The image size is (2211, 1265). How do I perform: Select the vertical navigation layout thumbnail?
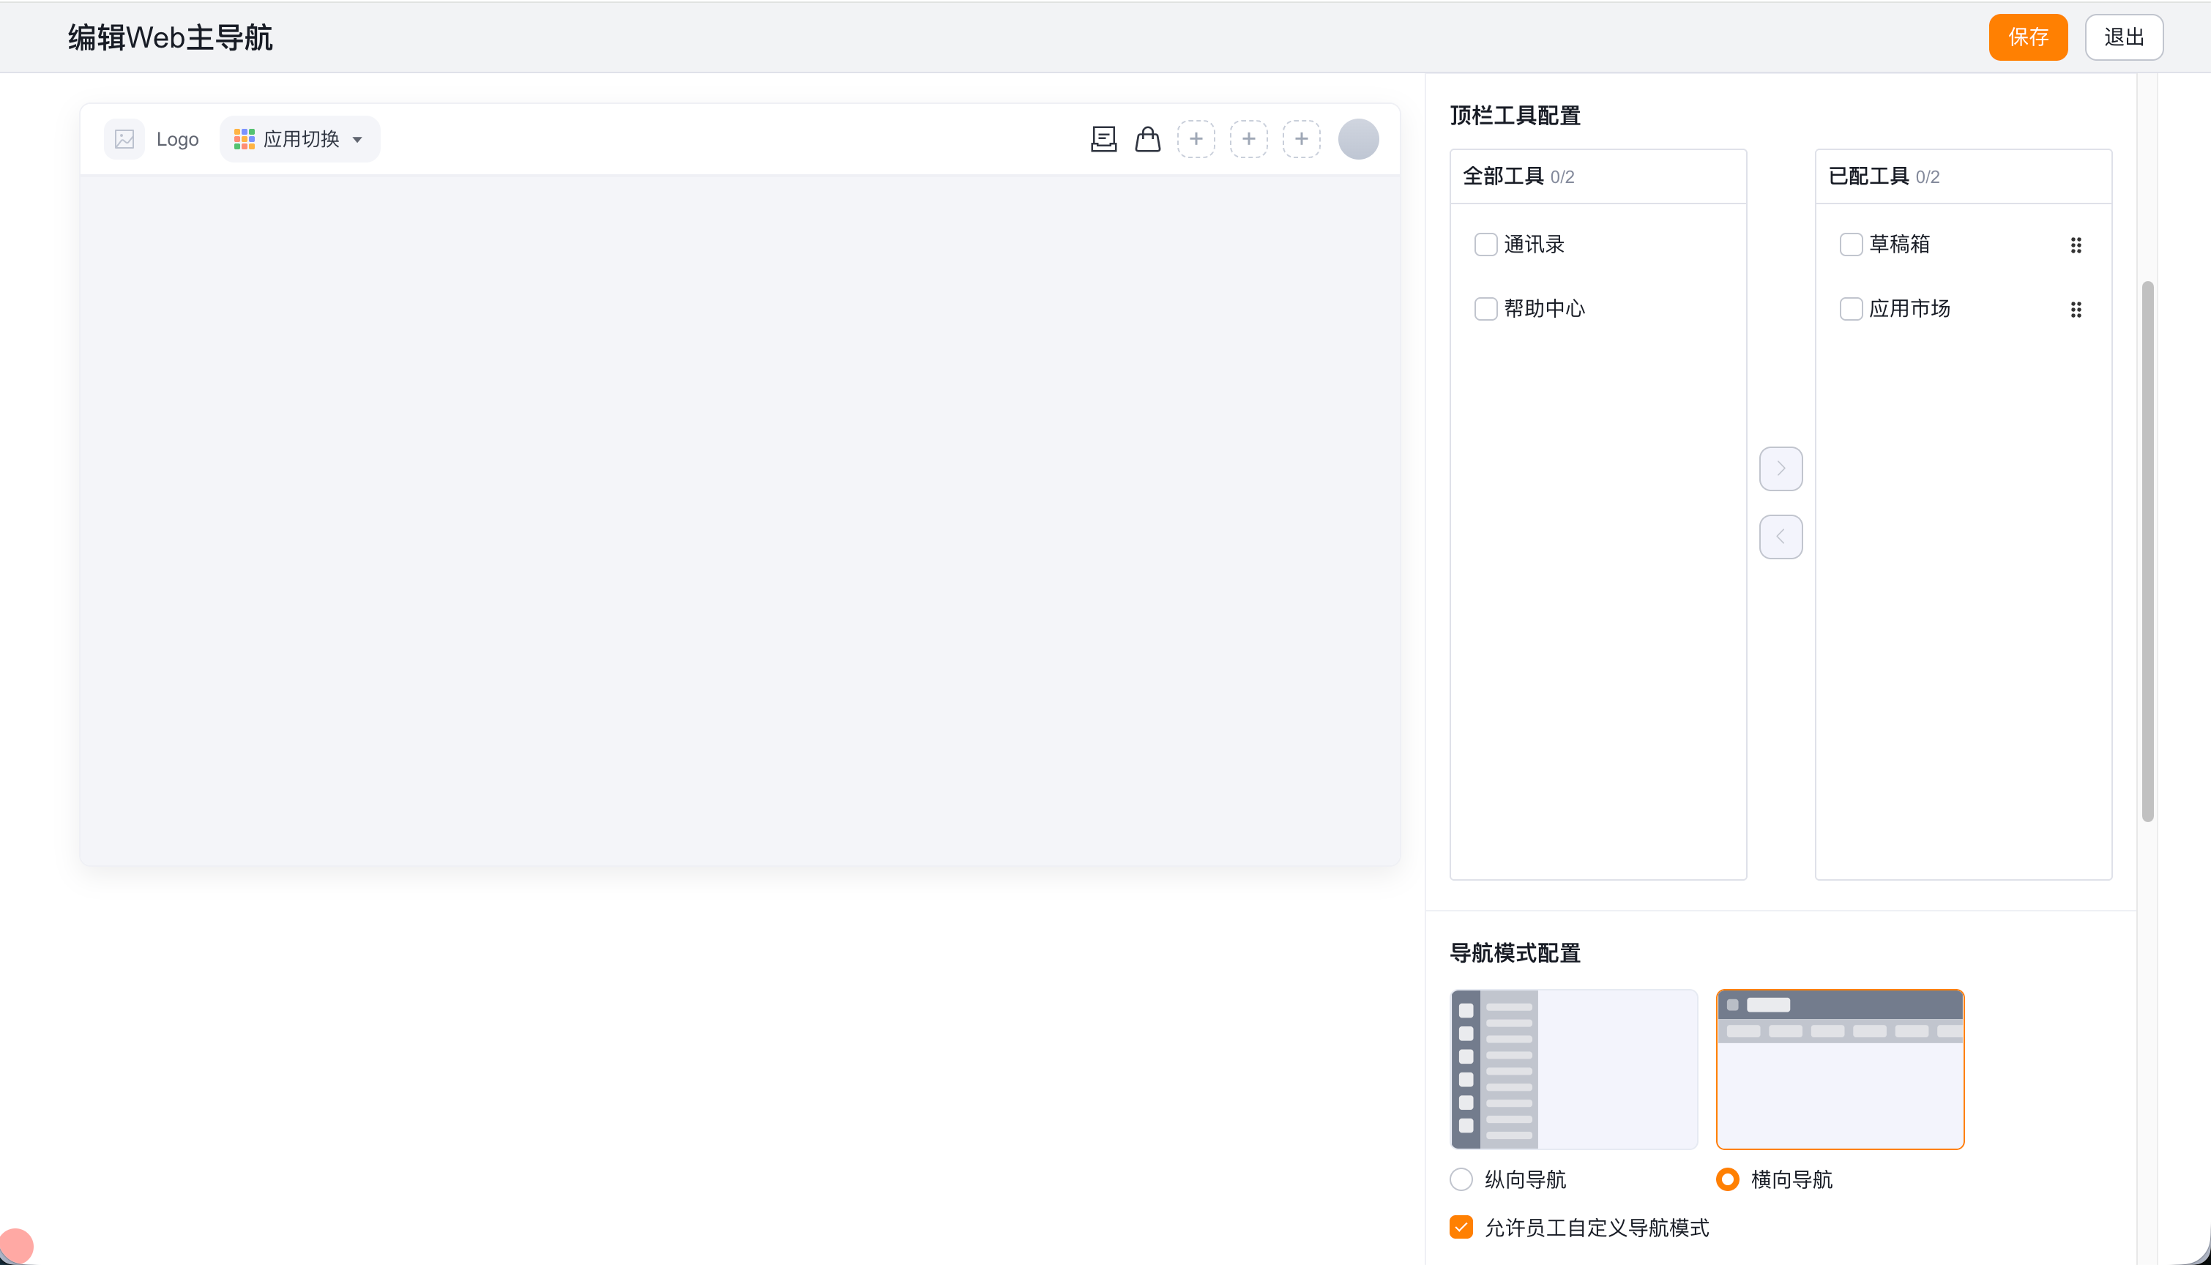1573,1070
